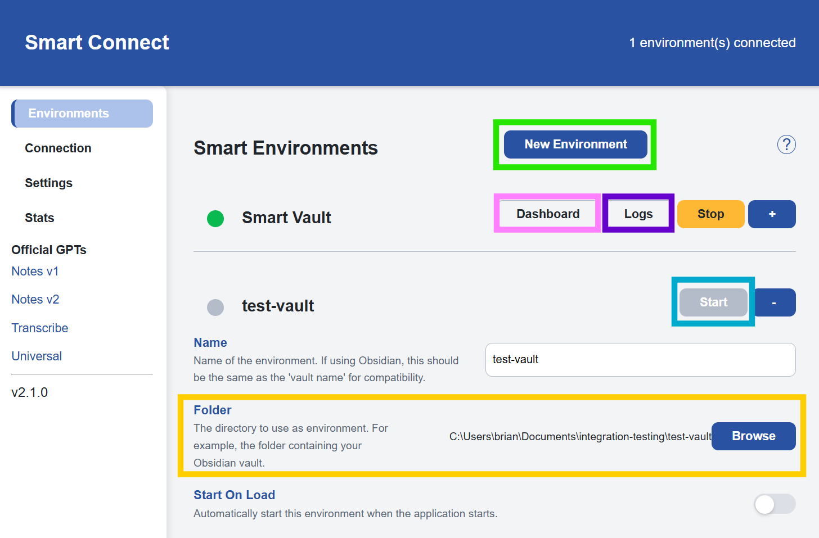
Task: Enable Start On Load for test-vault
Action: 774,504
